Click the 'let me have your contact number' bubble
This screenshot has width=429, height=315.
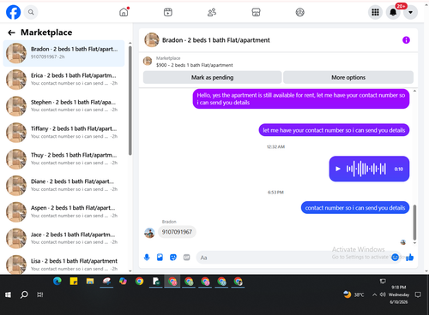pyautogui.click(x=334, y=130)
